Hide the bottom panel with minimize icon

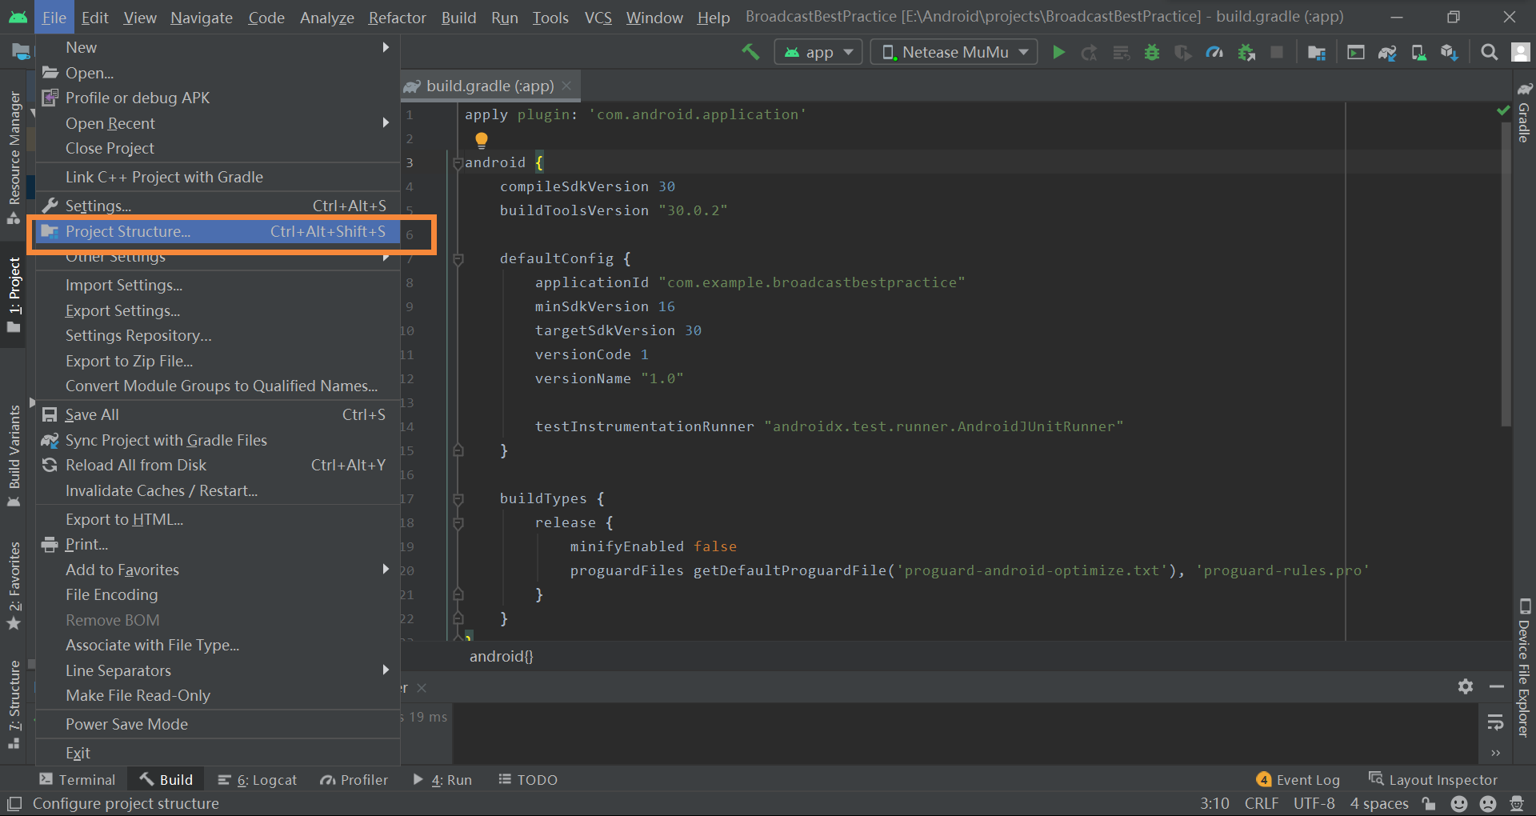tap(1497, 686)
